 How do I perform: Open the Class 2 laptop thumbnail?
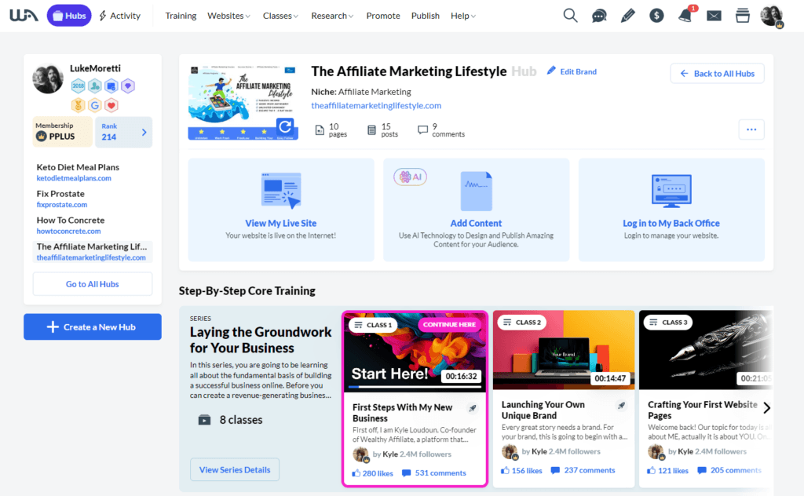pyautogui.click(x=564, y=350)
